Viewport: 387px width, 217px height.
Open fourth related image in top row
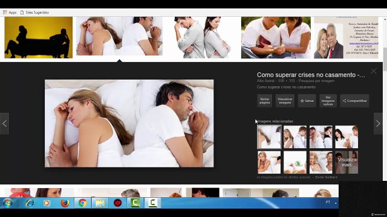[346, 137]
